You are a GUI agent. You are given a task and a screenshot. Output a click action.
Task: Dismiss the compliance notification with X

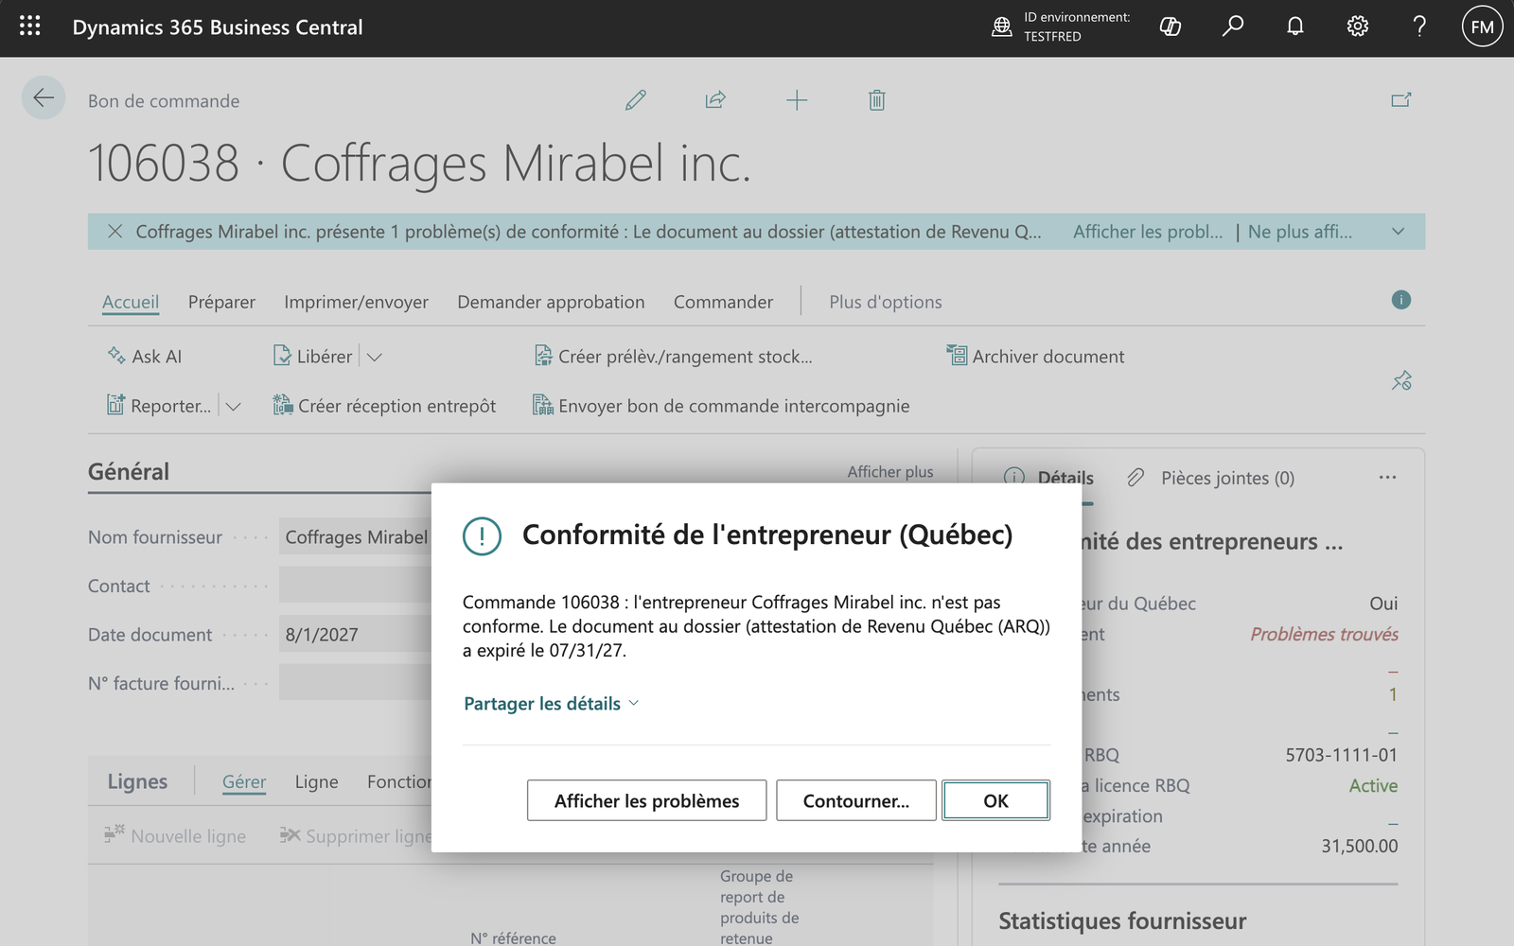(x=114, y=231)
